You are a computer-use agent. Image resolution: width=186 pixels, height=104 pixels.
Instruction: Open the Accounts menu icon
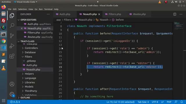(12, 84)
